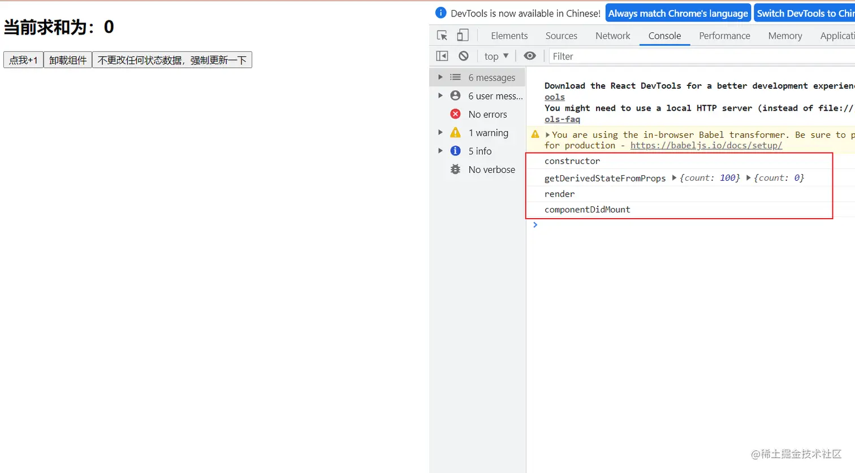The width and height of the screenshot is (855, 473).
Task: Focus the console Filter input field
Action: point(701,56)
